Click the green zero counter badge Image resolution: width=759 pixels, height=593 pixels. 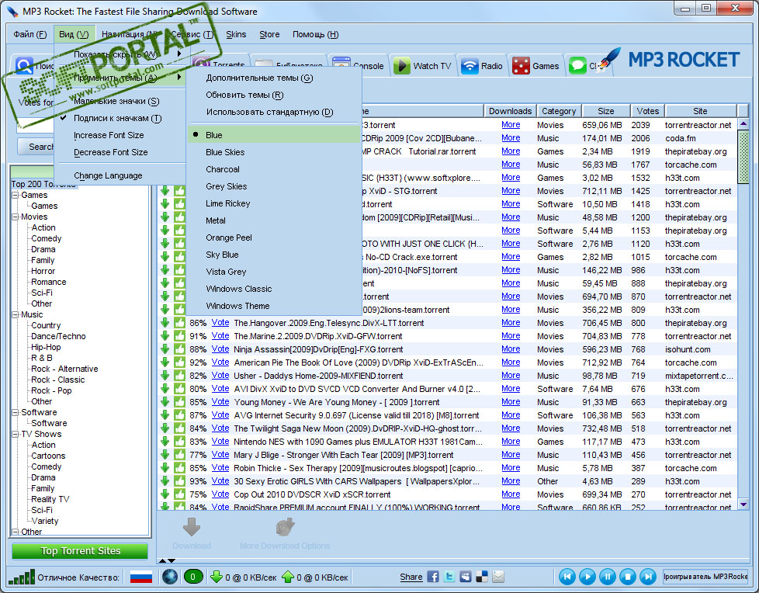click(193, 577)
